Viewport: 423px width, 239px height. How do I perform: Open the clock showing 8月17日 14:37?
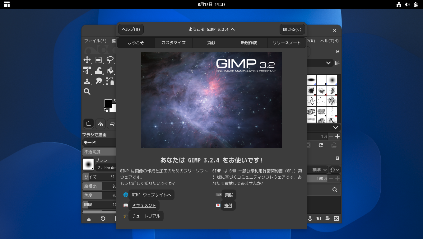point(211,4)
